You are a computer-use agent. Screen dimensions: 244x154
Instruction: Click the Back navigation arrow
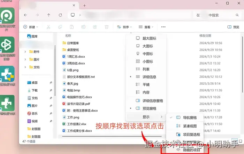coord(25,15)
